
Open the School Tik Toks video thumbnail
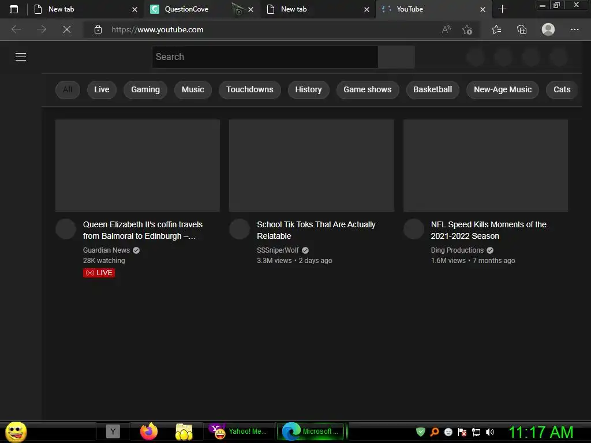pyautogui.click(x=312, y=166)
